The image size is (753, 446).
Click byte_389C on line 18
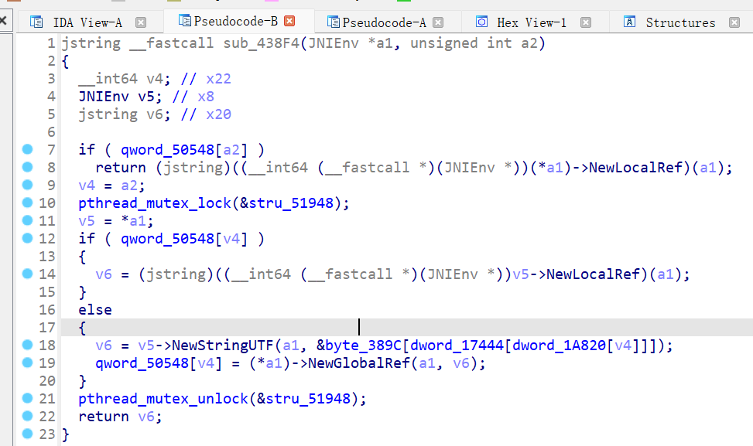point(363,346)
